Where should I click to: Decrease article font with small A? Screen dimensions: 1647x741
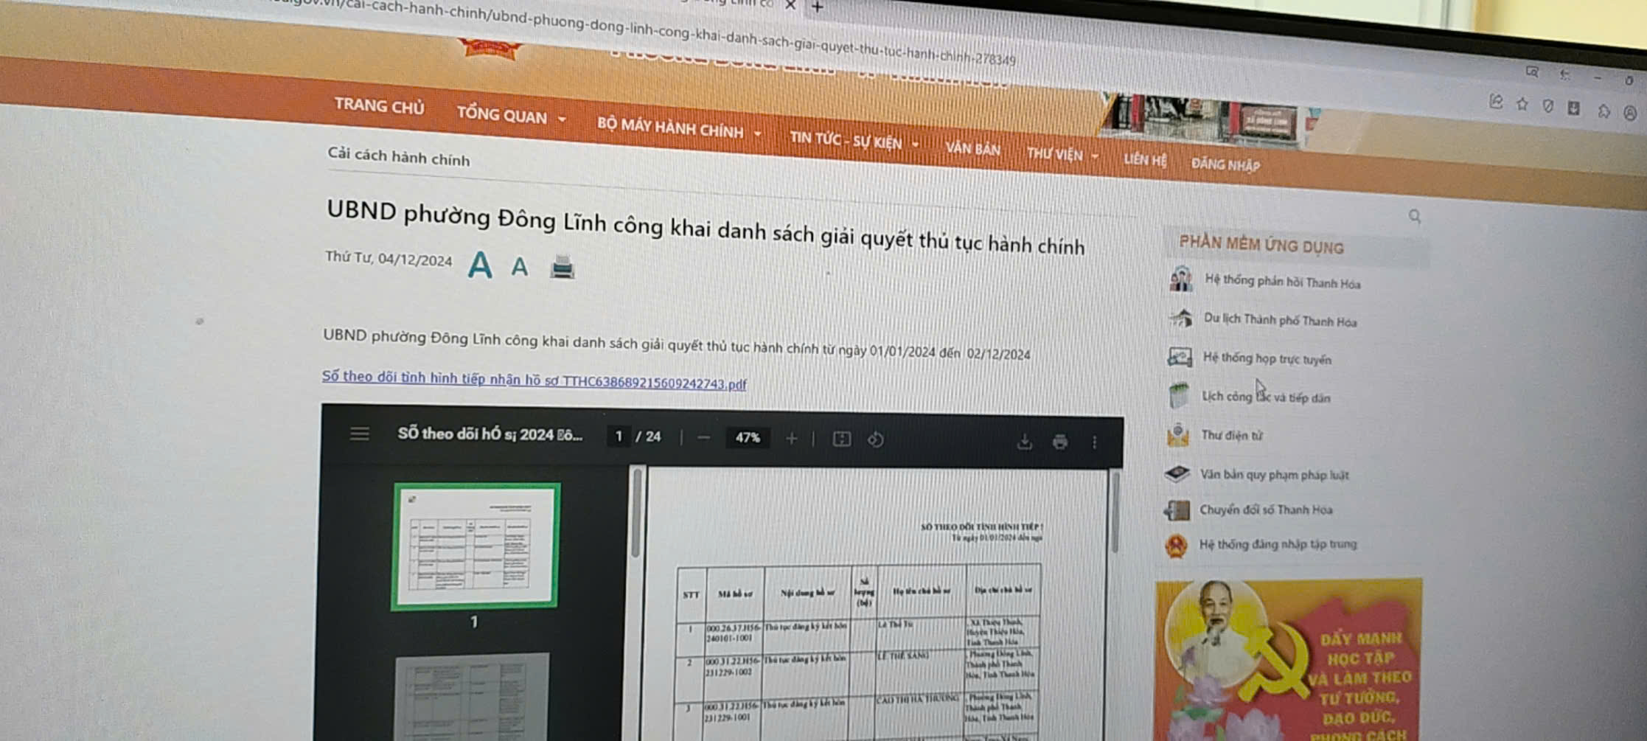pyautogui.click(x=520, y=267)
